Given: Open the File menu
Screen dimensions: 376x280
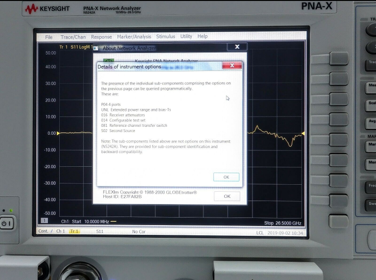Looking at the screenshot, I should [49, 37].
